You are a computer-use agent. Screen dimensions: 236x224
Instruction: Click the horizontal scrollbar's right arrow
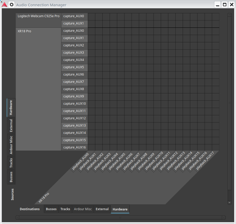(x=224, y=217)
